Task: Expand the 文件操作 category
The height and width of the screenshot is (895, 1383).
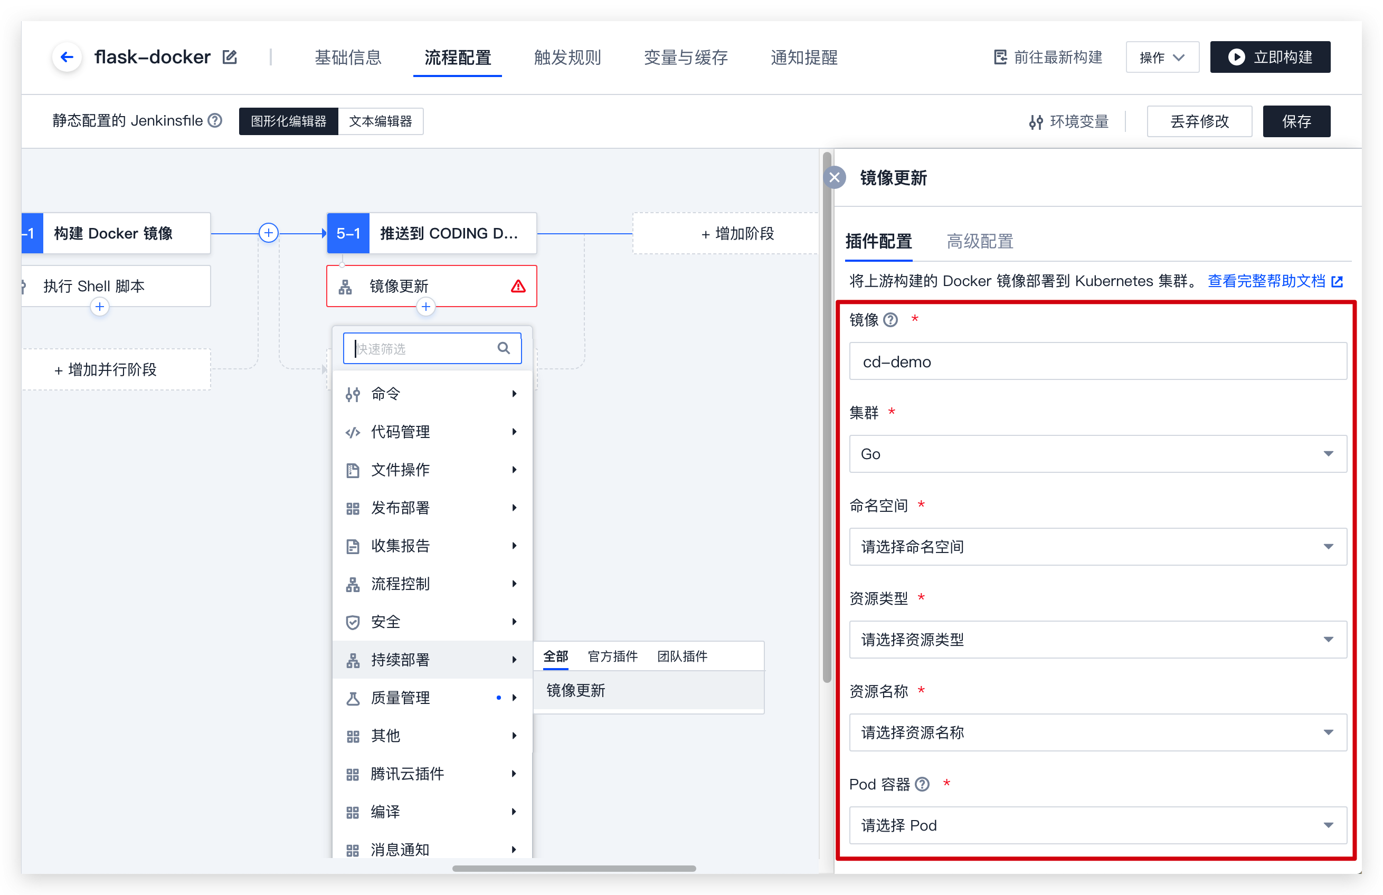Action: coord(432,469)
